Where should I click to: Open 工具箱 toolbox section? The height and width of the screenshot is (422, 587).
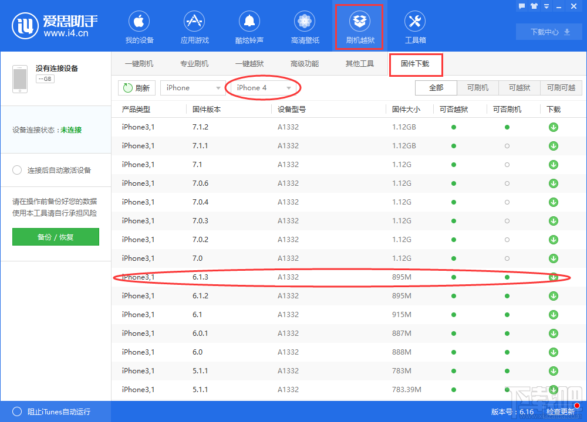(x=415, y=28)
